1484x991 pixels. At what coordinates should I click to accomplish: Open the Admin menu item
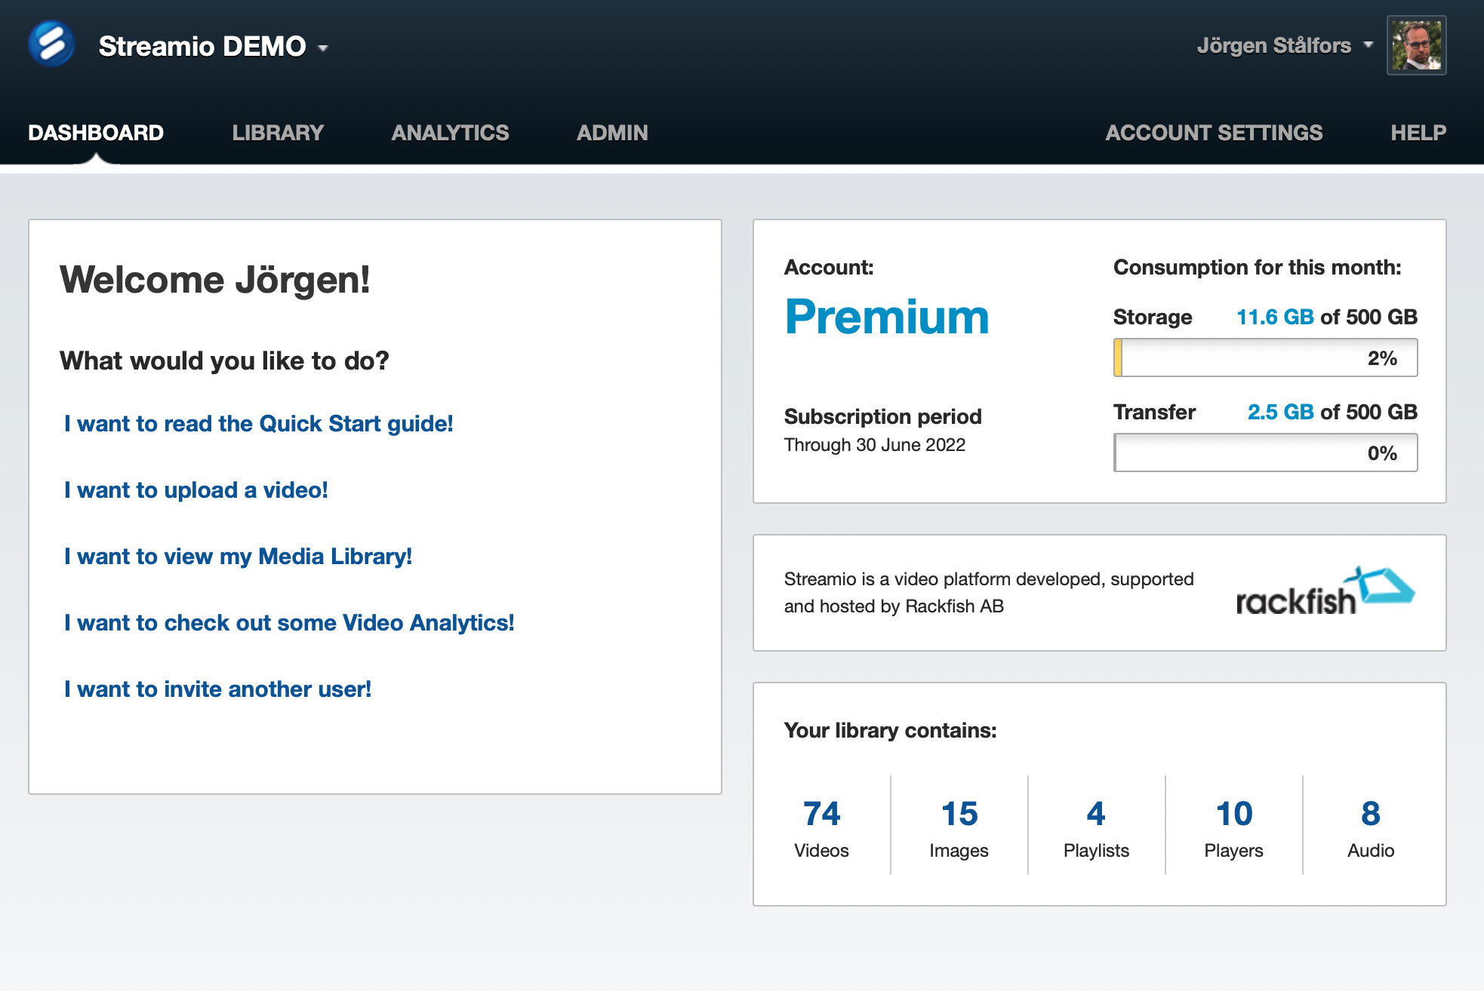pos(611,133)
